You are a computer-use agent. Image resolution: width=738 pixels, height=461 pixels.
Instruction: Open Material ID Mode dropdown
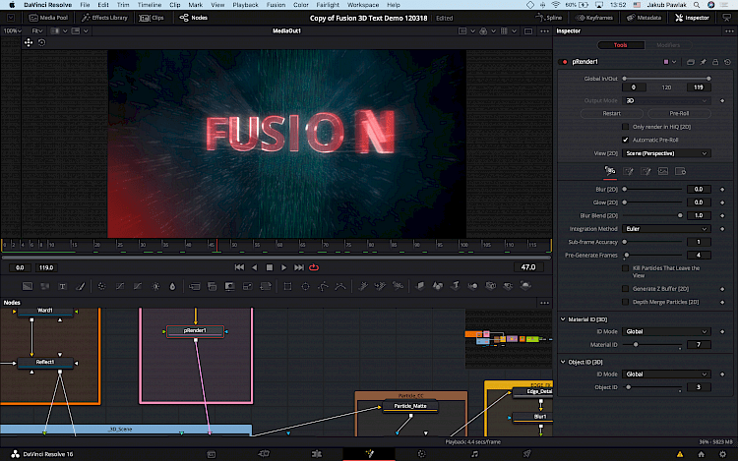[666, 331]
